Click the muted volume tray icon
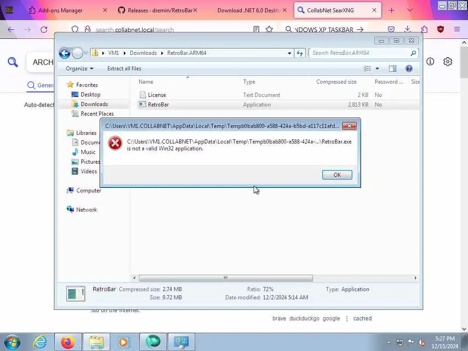The width and height of the screenshot is (468, 351). [422, 342]
